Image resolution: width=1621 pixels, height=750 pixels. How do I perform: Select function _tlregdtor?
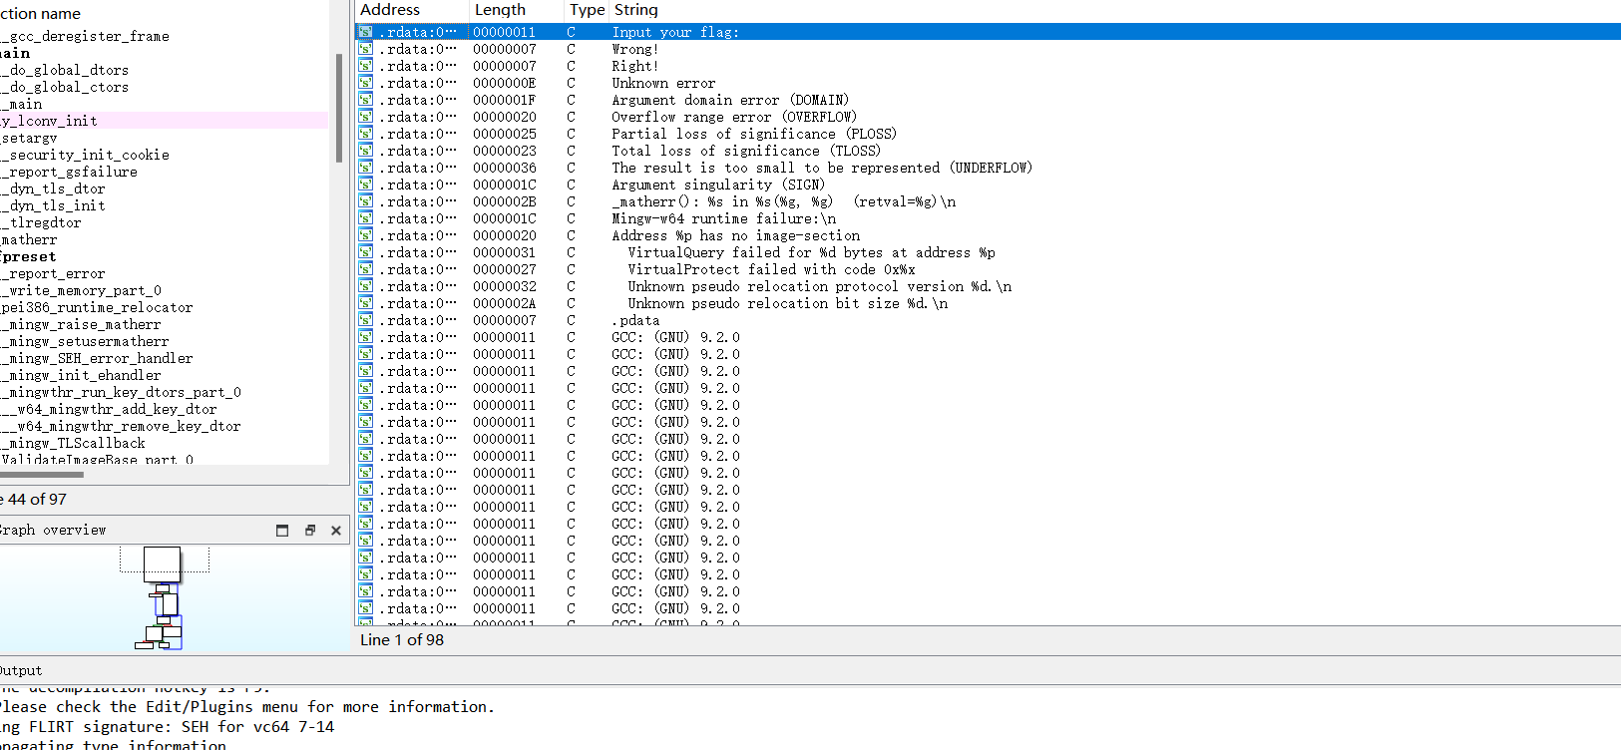coord(41,222)
